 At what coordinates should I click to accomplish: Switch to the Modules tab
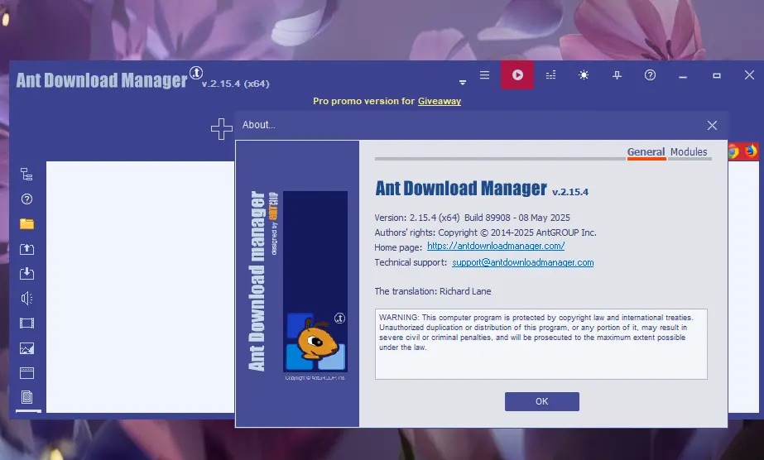(x=689, y=152)
